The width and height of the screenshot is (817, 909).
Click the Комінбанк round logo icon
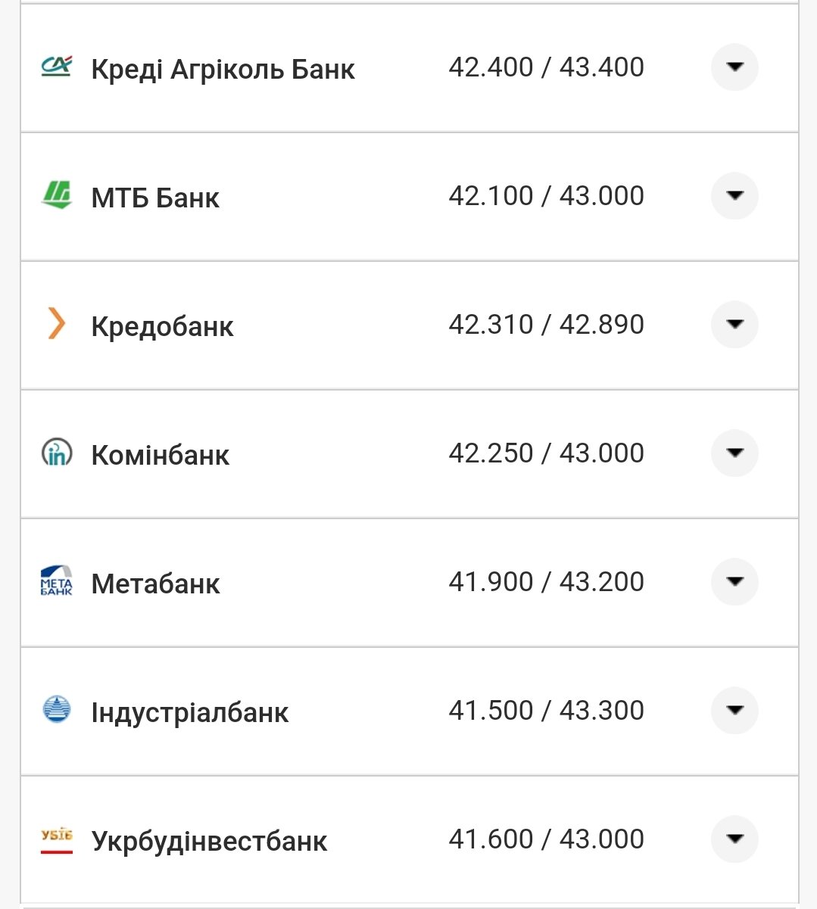coord(56,453)
